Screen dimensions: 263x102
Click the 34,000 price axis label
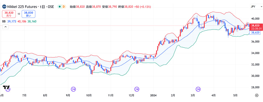tap(255, 53)
